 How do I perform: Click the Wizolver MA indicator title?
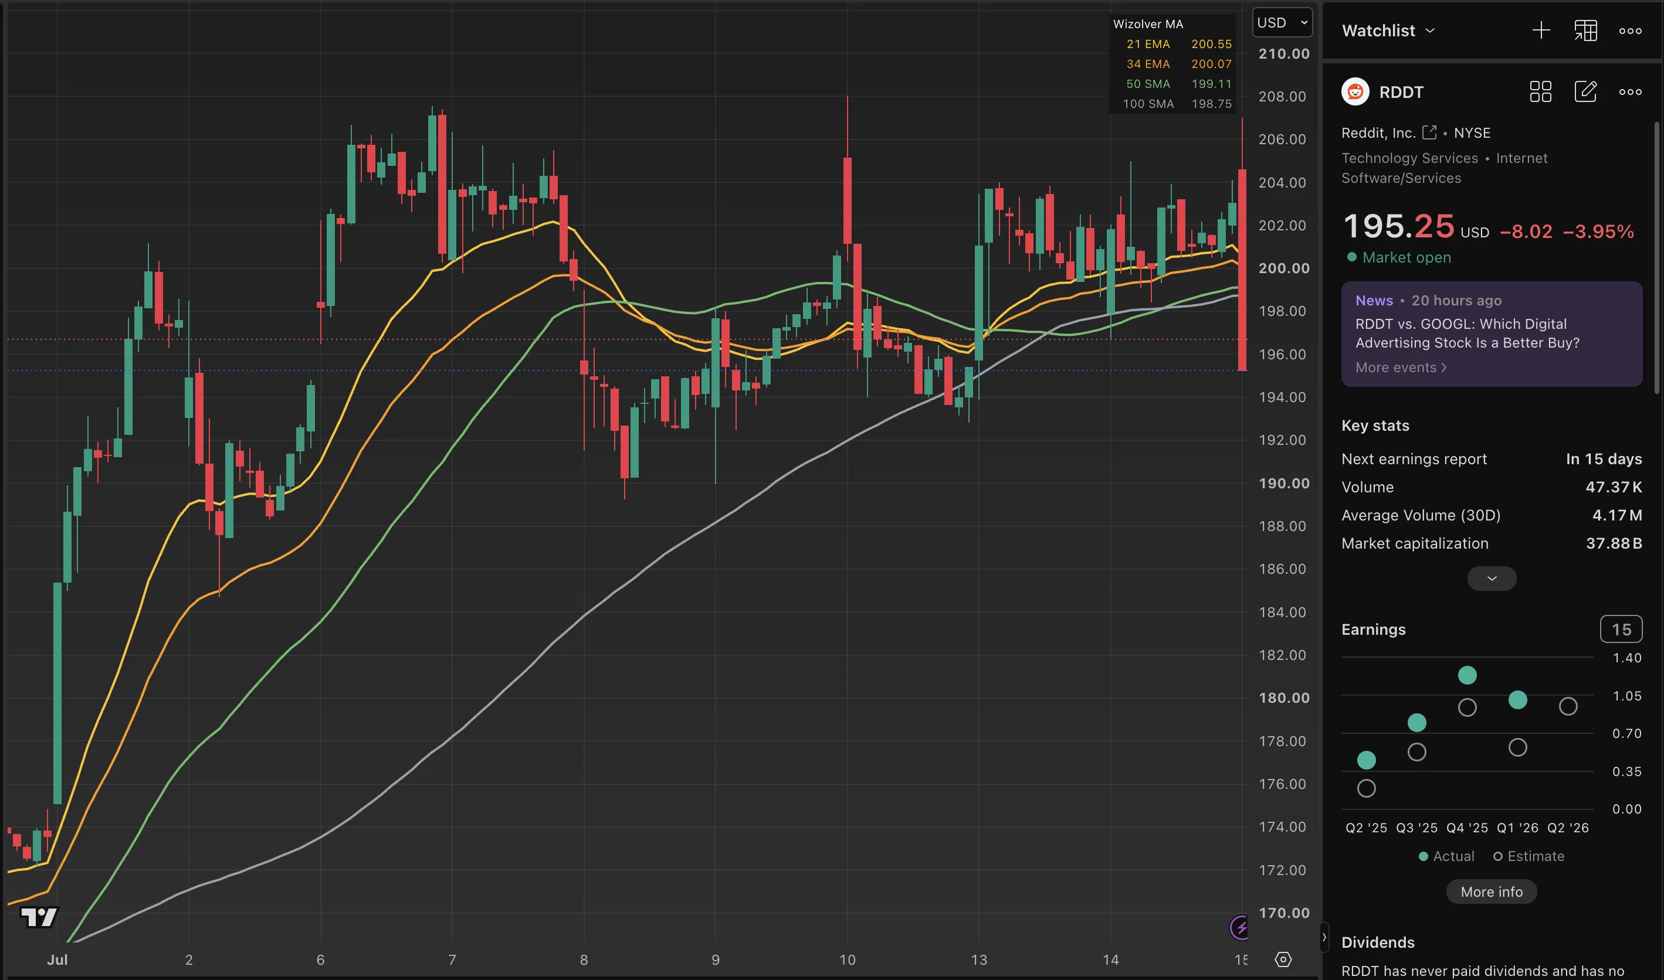click(1148, 24)
